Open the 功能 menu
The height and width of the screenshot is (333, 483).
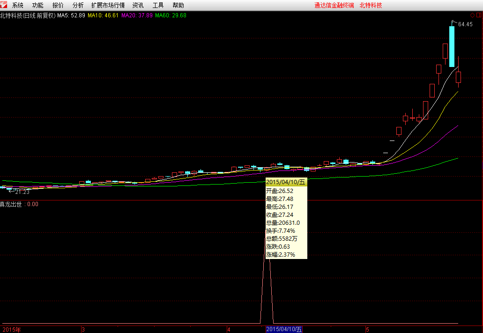point(37,5)
